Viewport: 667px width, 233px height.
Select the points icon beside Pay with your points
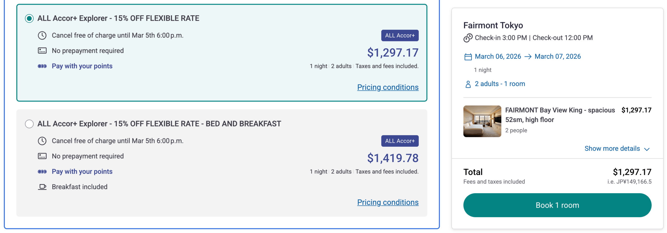[42, 66]
